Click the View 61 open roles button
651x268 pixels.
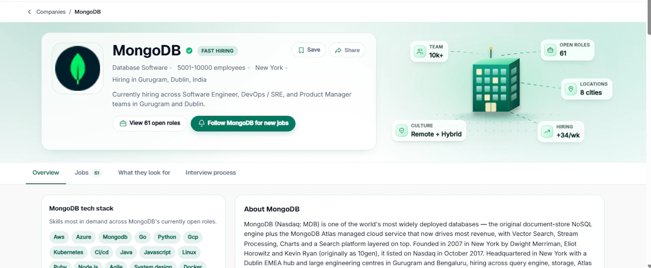tap(150, 123)
